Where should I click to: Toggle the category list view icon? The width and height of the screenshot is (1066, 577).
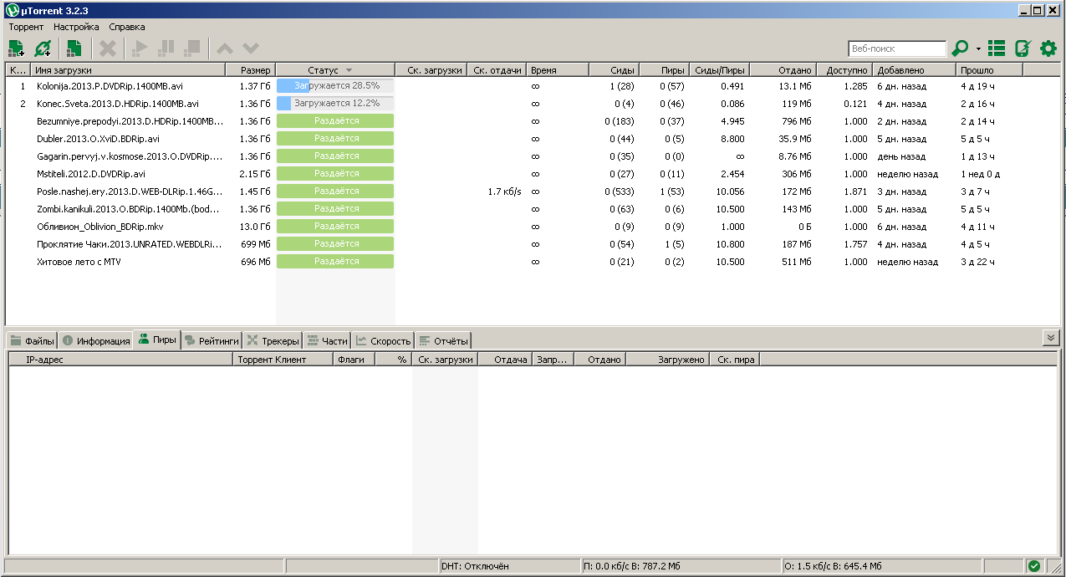997,49
